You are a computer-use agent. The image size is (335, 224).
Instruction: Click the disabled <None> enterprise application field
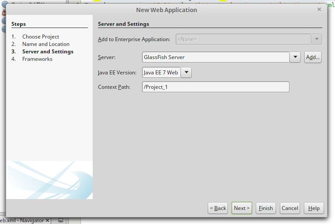pos(243,39)
